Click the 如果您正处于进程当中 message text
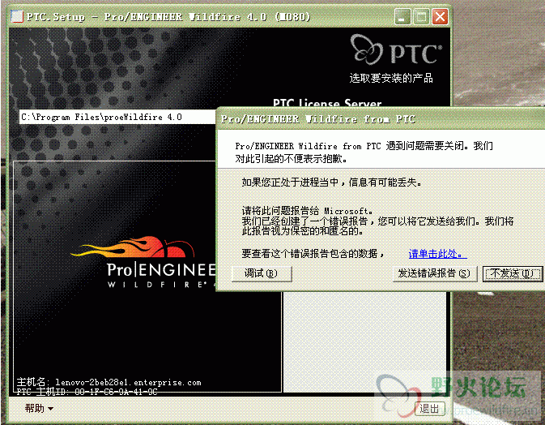This screenshot has width=545, height=425. click(x=331, y=182)
